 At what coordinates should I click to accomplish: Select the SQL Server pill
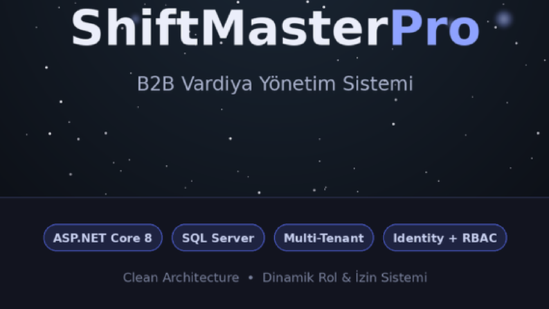218,238
